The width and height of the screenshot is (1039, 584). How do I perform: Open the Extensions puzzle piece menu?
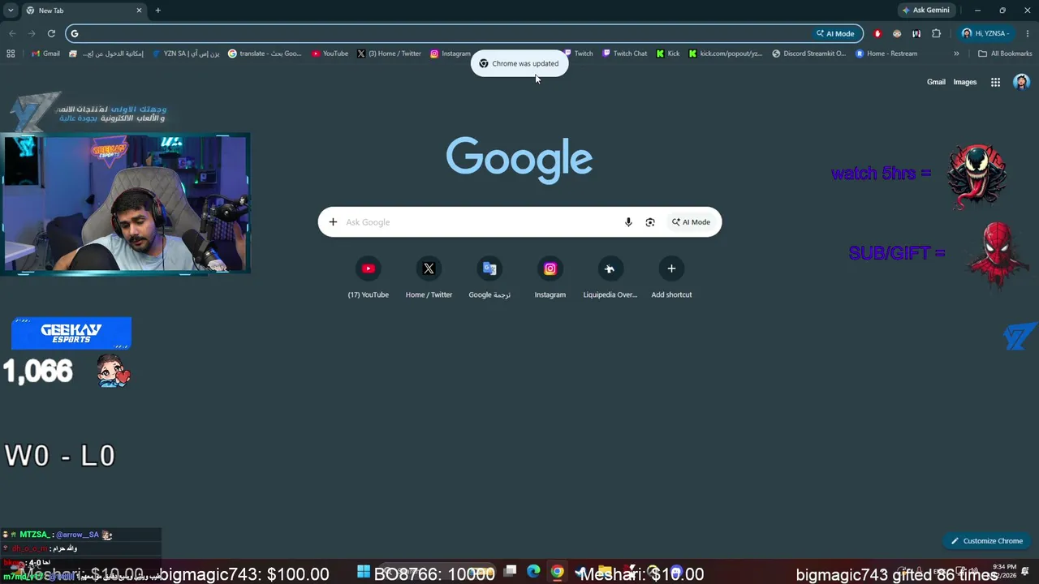tap(936, 33)
